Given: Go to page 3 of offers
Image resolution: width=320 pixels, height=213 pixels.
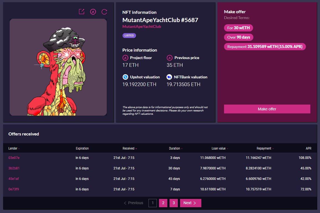Looking at the screenshot, I should (x=174, y=203).
